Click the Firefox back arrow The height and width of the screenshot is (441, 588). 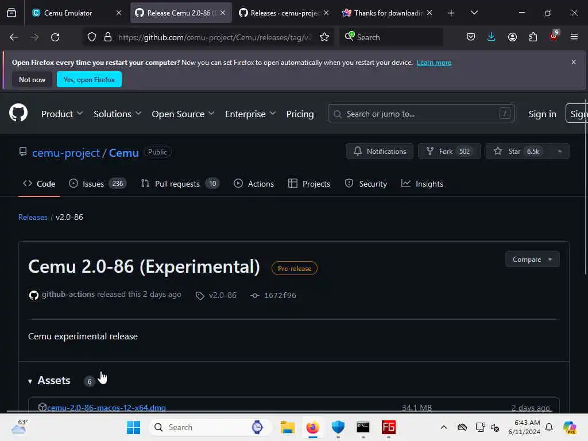14,37
